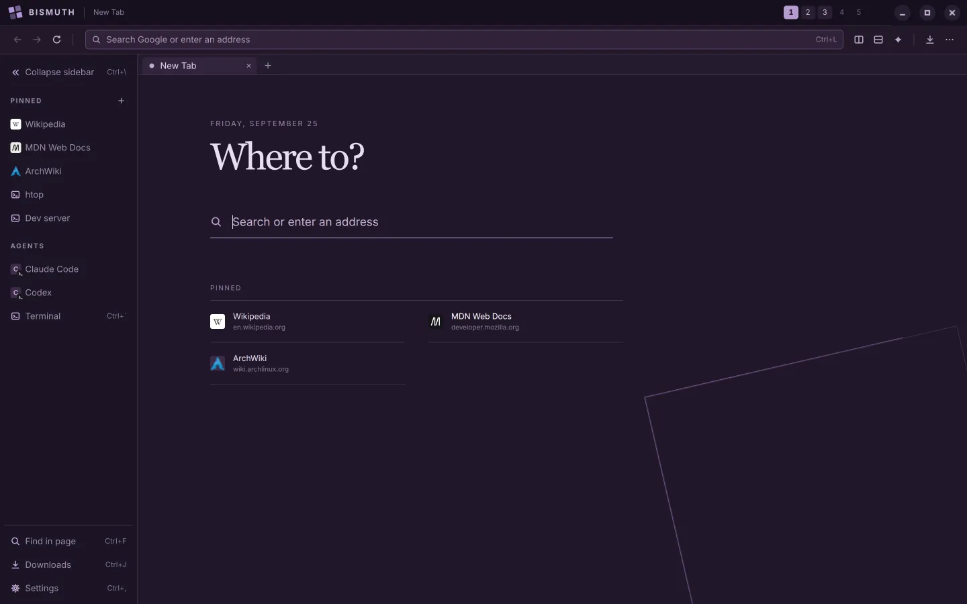
Task: Open MDN Web Docs in sidebar
Action: 68,148
